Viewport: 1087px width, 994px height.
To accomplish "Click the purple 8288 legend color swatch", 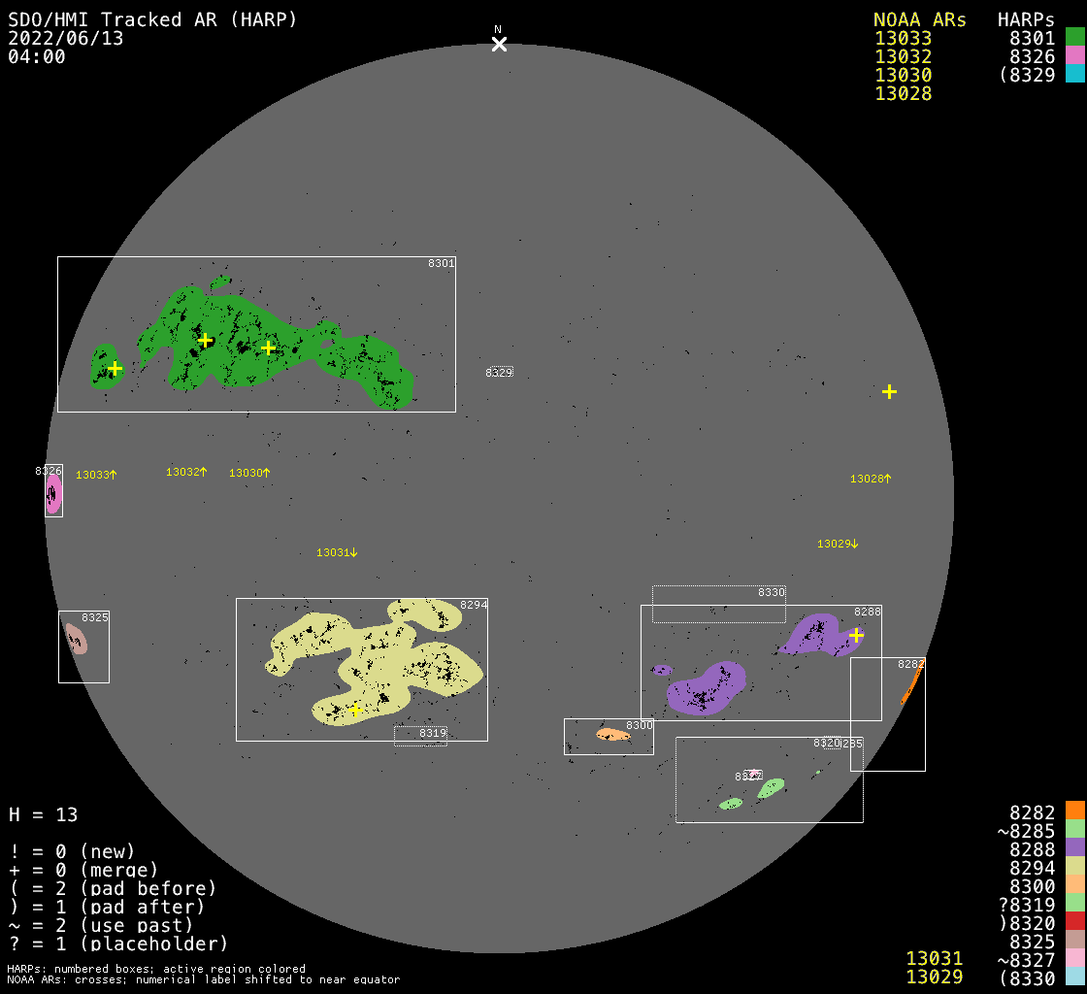I will [x=1074, y=848].
